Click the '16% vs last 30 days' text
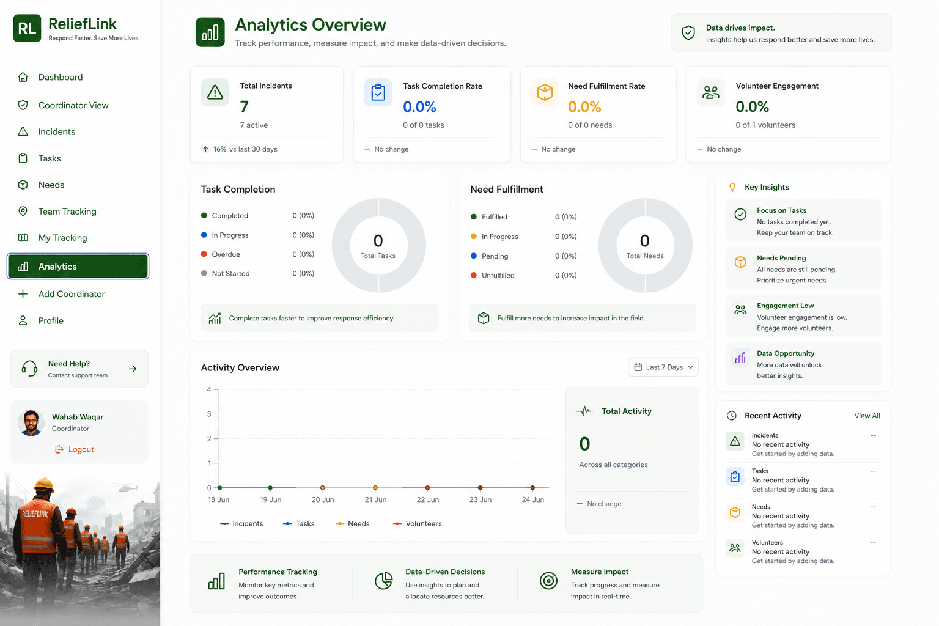The image size is (939, 626). pyautogui.click(x=245, y=149)
